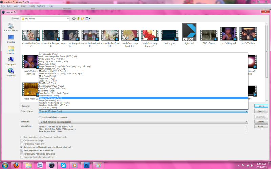Select Jazz's Bday vid file
The image size is (271, 169).
click(228, 36)
